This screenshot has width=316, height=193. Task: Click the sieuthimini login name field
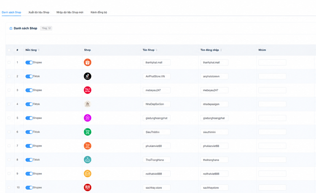(x=214, y=132)
